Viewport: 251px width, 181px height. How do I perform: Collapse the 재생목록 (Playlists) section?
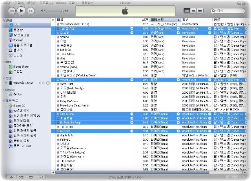click(4, 101)
